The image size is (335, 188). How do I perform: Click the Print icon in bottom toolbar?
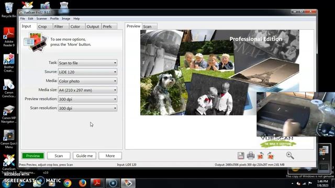point(251,156)
